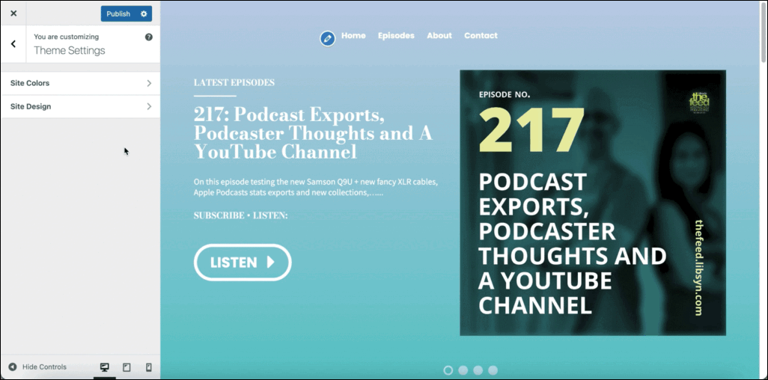Click the blue pencil edit shortcut icon
768x380 pixels.
(x=328, y=39)
